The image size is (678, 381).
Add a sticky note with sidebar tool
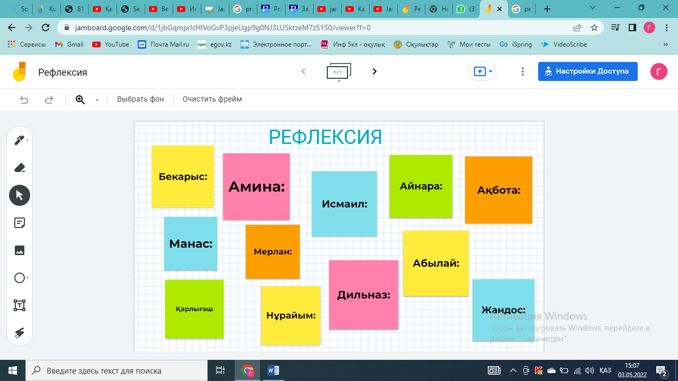pos(20,223)
